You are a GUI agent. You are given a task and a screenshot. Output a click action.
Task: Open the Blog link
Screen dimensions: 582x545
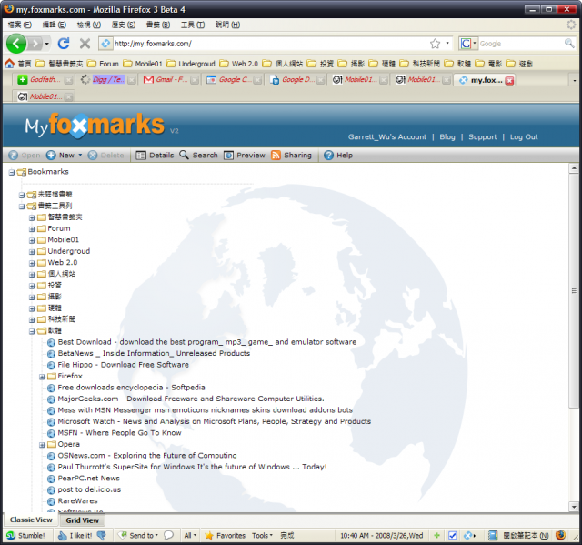[447, 137]
